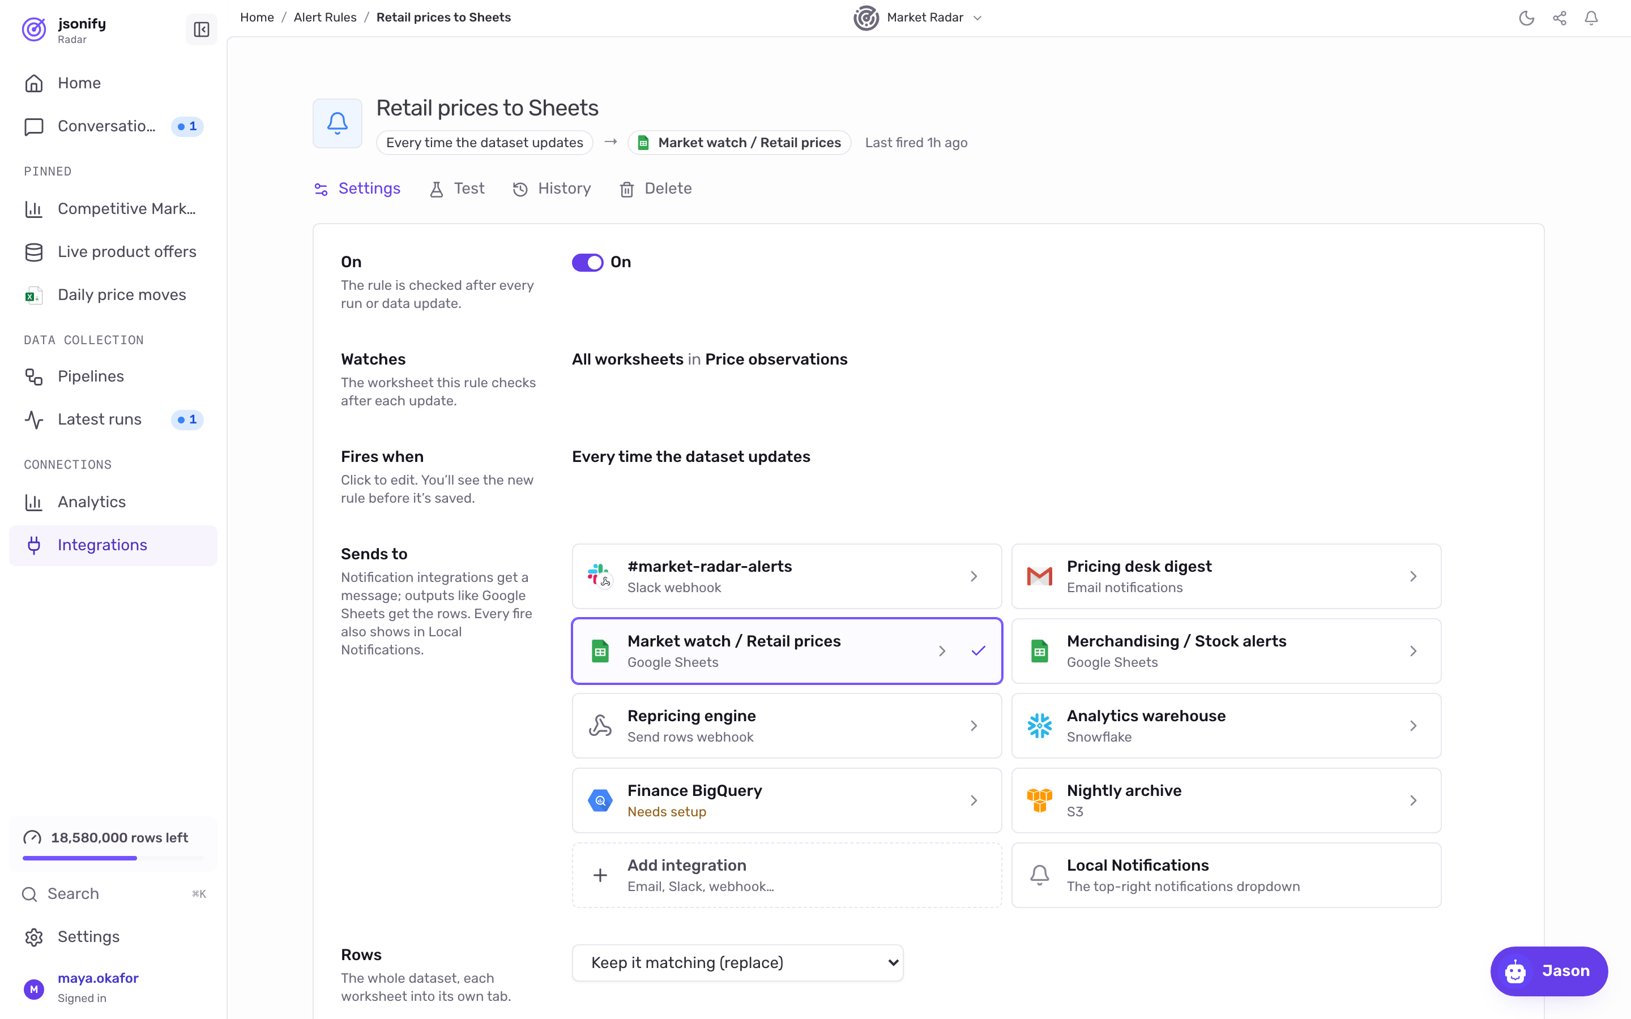This screenshot has height=1019, width=1631.
Task: Open the Jason chatbot assistant
Action: (1549, 970)
